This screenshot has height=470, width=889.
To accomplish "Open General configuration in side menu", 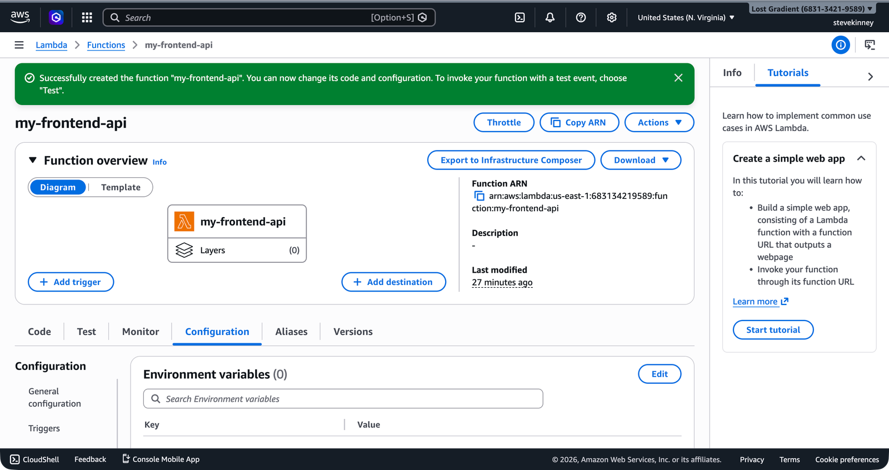I will [54, 398].
